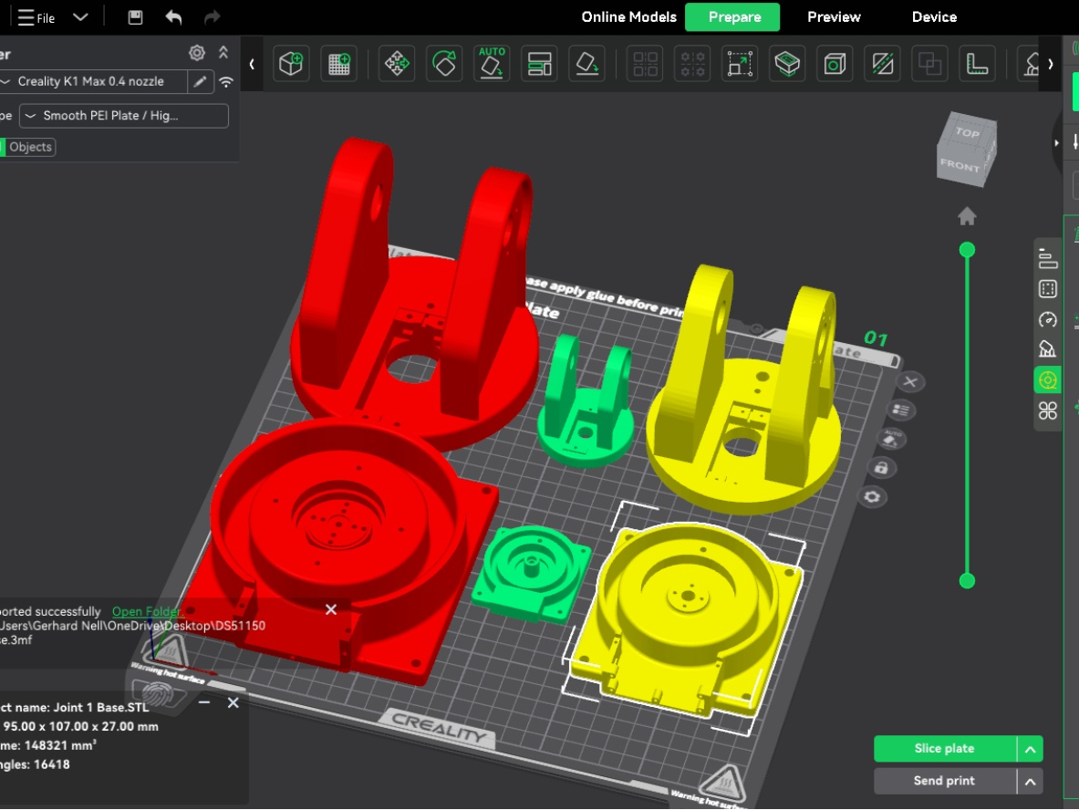This screenshot has height=810, width=1079.
Task: Select the Rotate tool in toolbar
Action: [x=444, y=64]
